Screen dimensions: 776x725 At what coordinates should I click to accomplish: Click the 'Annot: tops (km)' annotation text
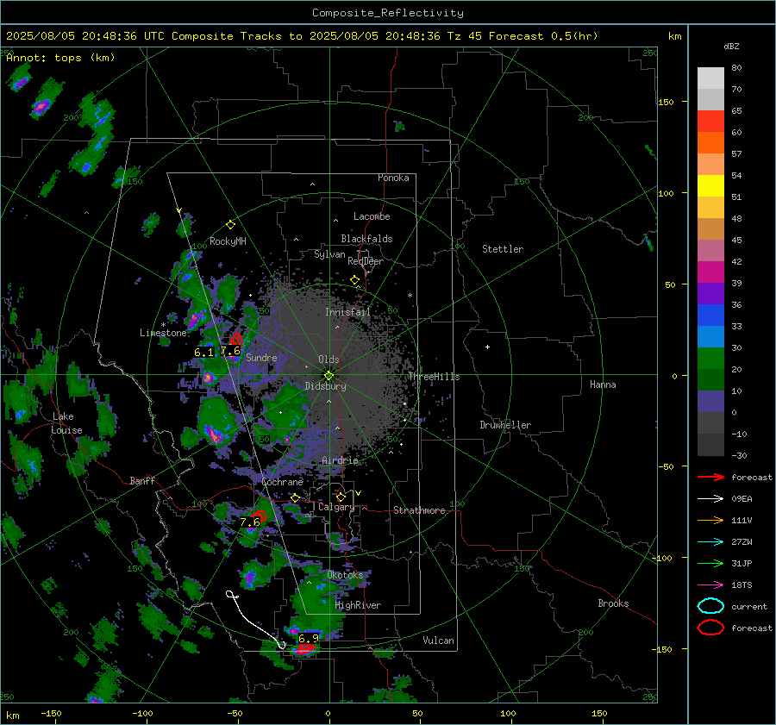pyautogui.click(x=60, y=58)
